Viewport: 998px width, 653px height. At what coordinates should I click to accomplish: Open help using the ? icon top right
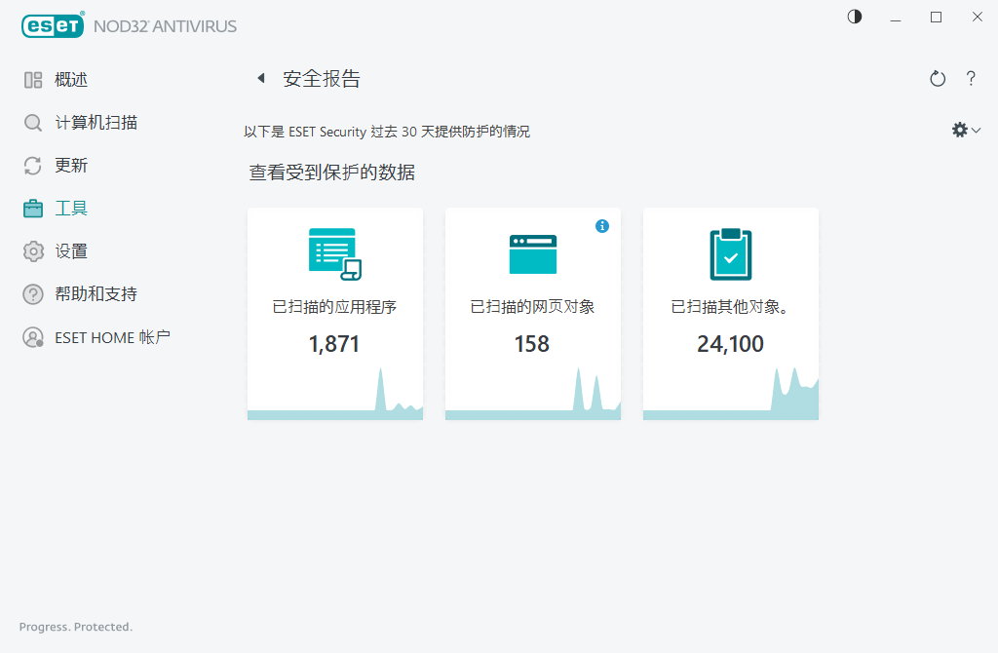tap(971, 78)
